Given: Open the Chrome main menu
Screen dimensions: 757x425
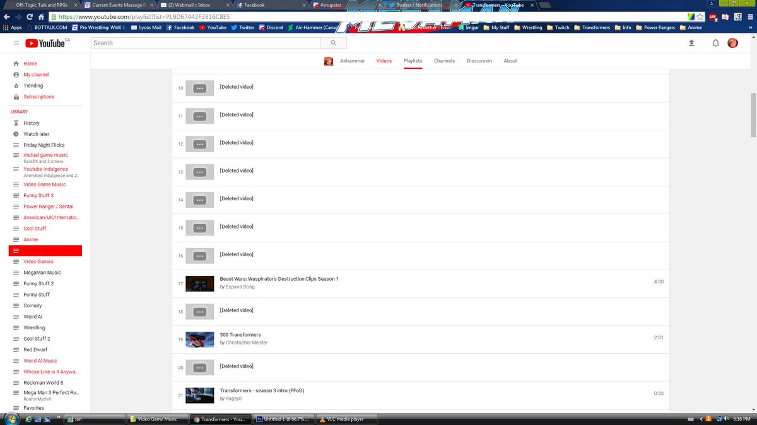Looking at the screenshot, I should click(x=750, y=16).
